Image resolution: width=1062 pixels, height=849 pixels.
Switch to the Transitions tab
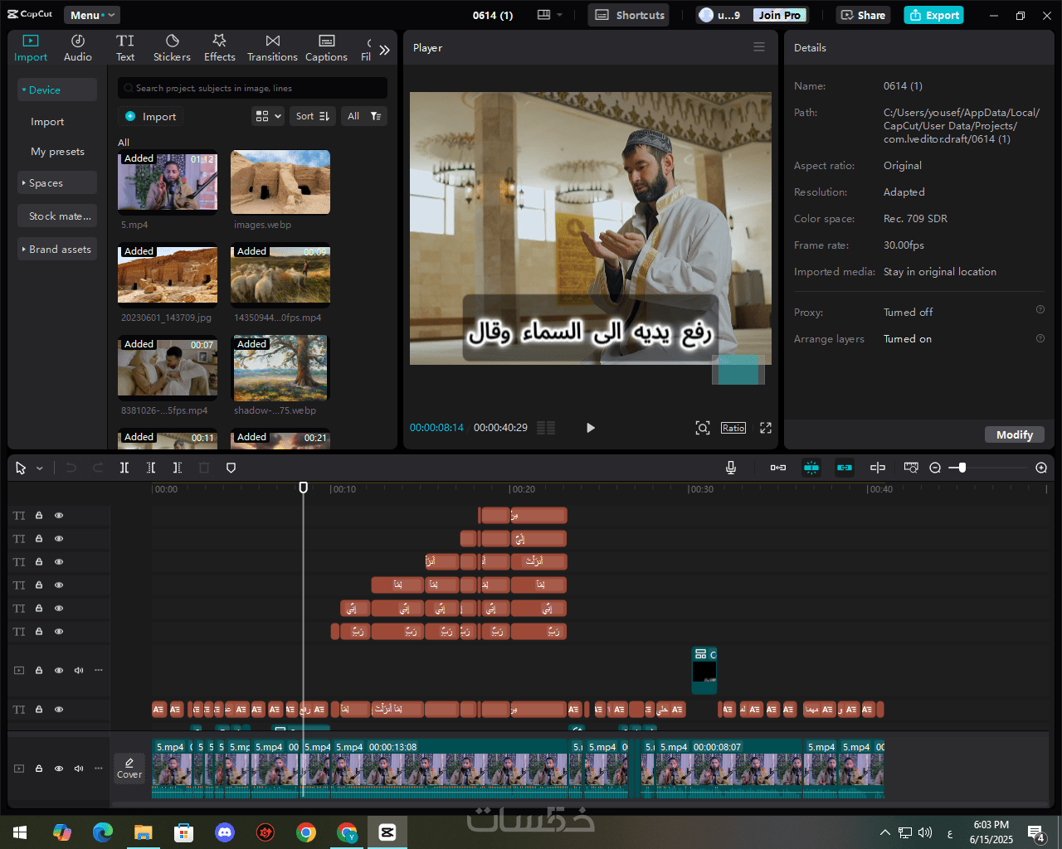[272, 48]
